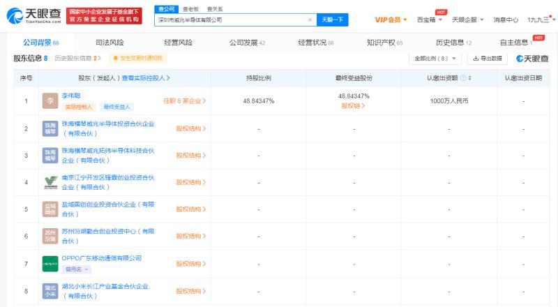Click the Tianyancha logo in the header
Image resolution: width=558 pixels, height=307 pixels.
33,14
